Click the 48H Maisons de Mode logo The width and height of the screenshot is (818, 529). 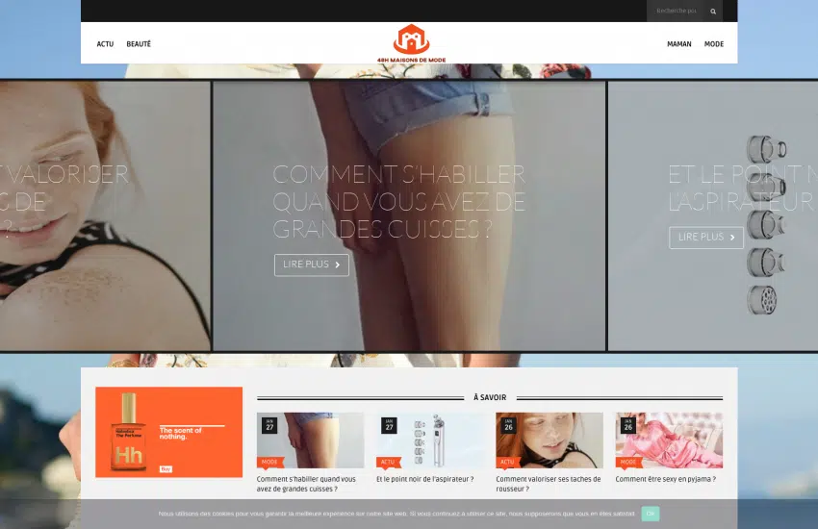click(411, 43)
